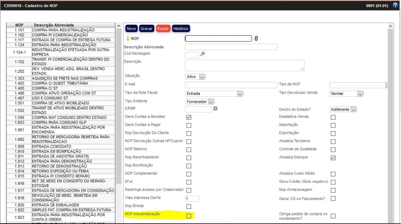
Task: Click into the Descrição Abreviada input field
Action: click(231, 47)
